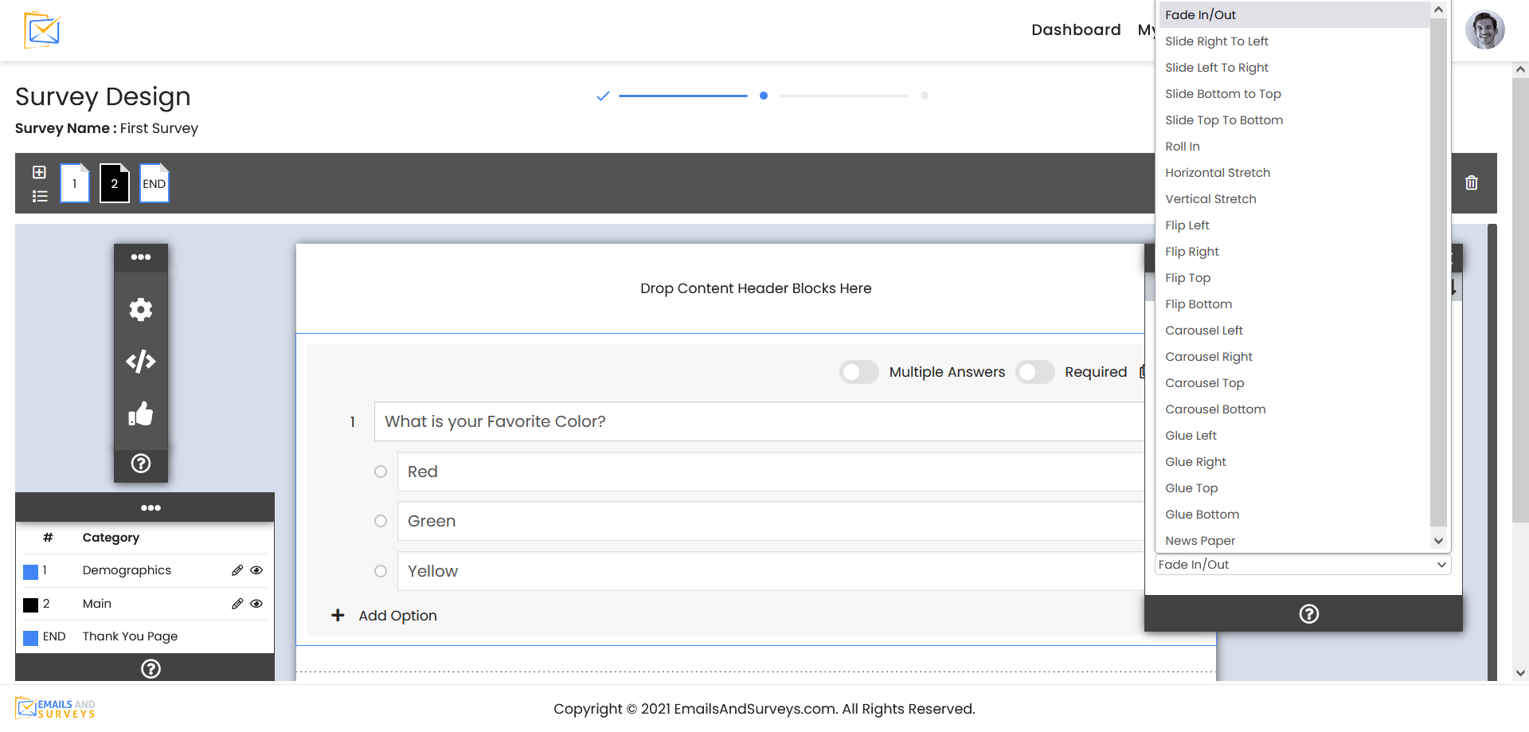This screenshot has width=1529, height=732.
Task: Open help icon below category list
Action: 151,668
